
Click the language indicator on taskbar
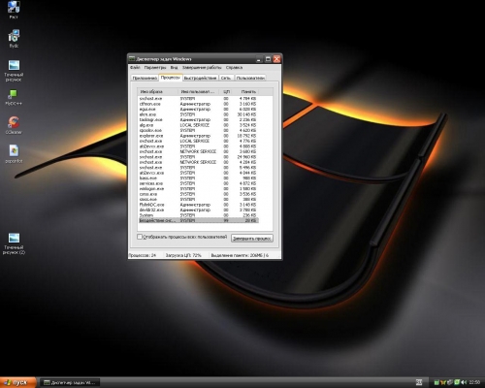click(x=419, y=382)
